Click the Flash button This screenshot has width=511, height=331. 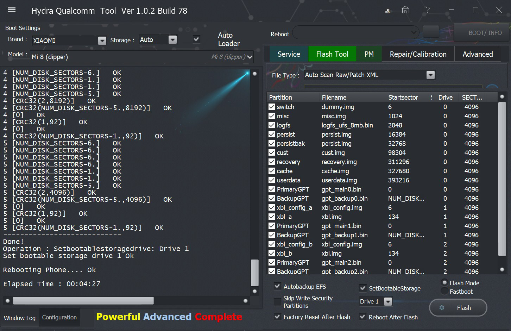pyautogui.click(x=458, y=308)
